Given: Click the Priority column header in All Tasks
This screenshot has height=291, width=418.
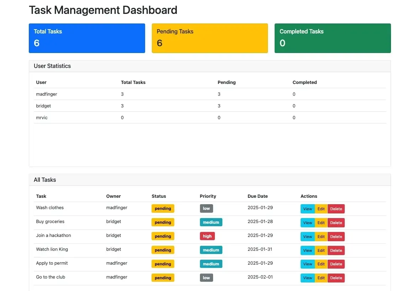Looking at the screenshot, I should 208,196.
